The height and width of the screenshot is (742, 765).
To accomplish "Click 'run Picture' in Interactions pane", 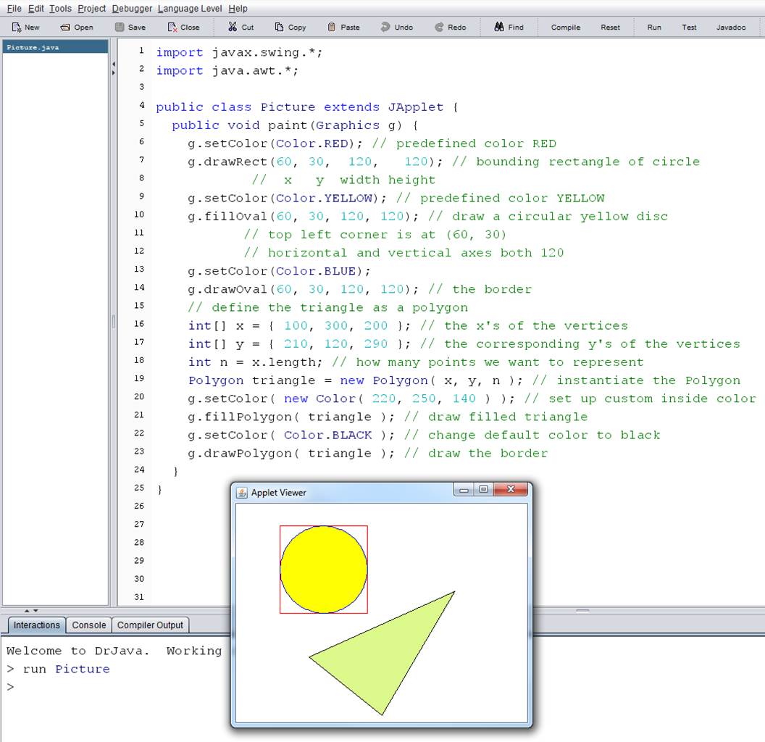I will point(66,669).
